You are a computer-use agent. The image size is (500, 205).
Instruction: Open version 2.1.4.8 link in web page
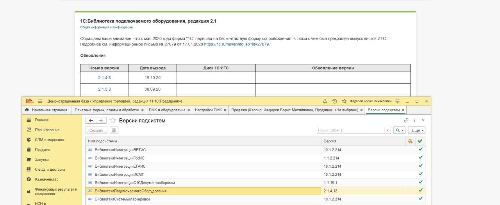point(104,77)
